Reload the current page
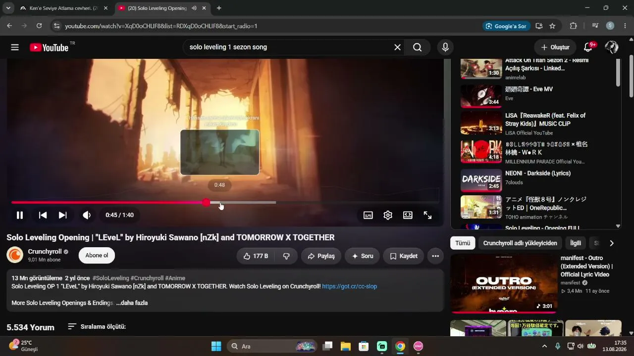The image size is (634, 356). 39,26
